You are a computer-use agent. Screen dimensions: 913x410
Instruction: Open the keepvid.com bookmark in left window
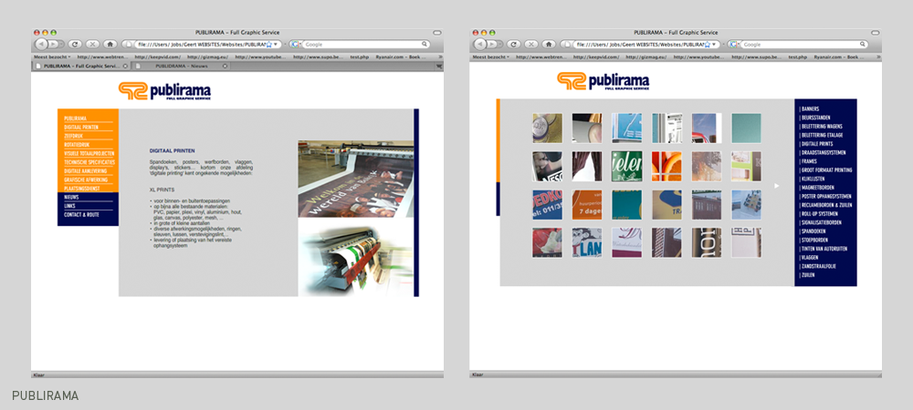tap(156, 56)
